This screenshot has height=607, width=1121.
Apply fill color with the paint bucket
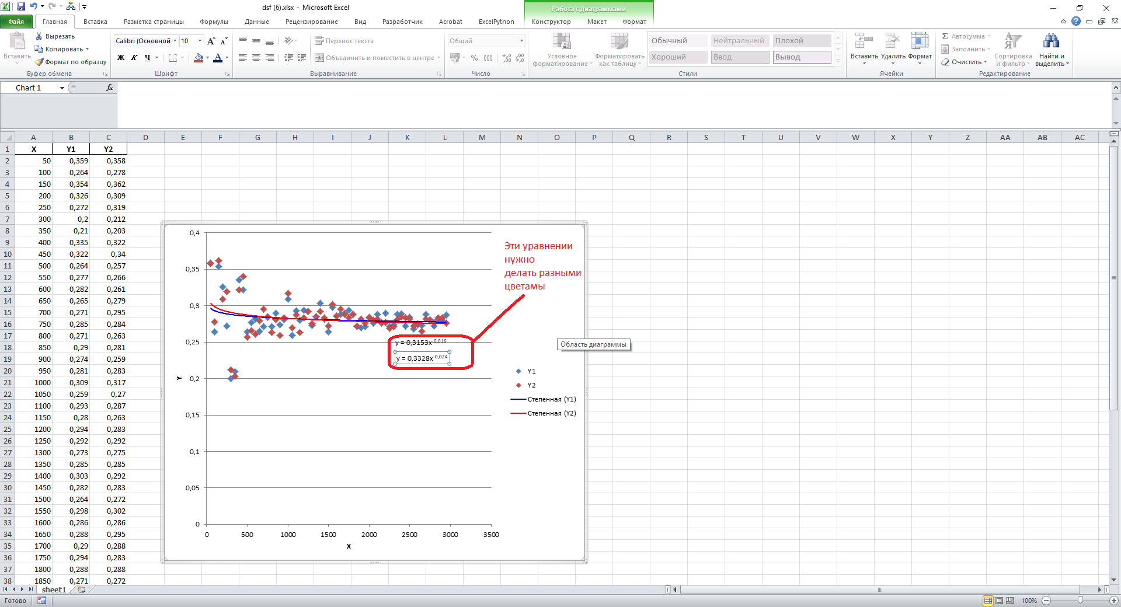point(199,58)
